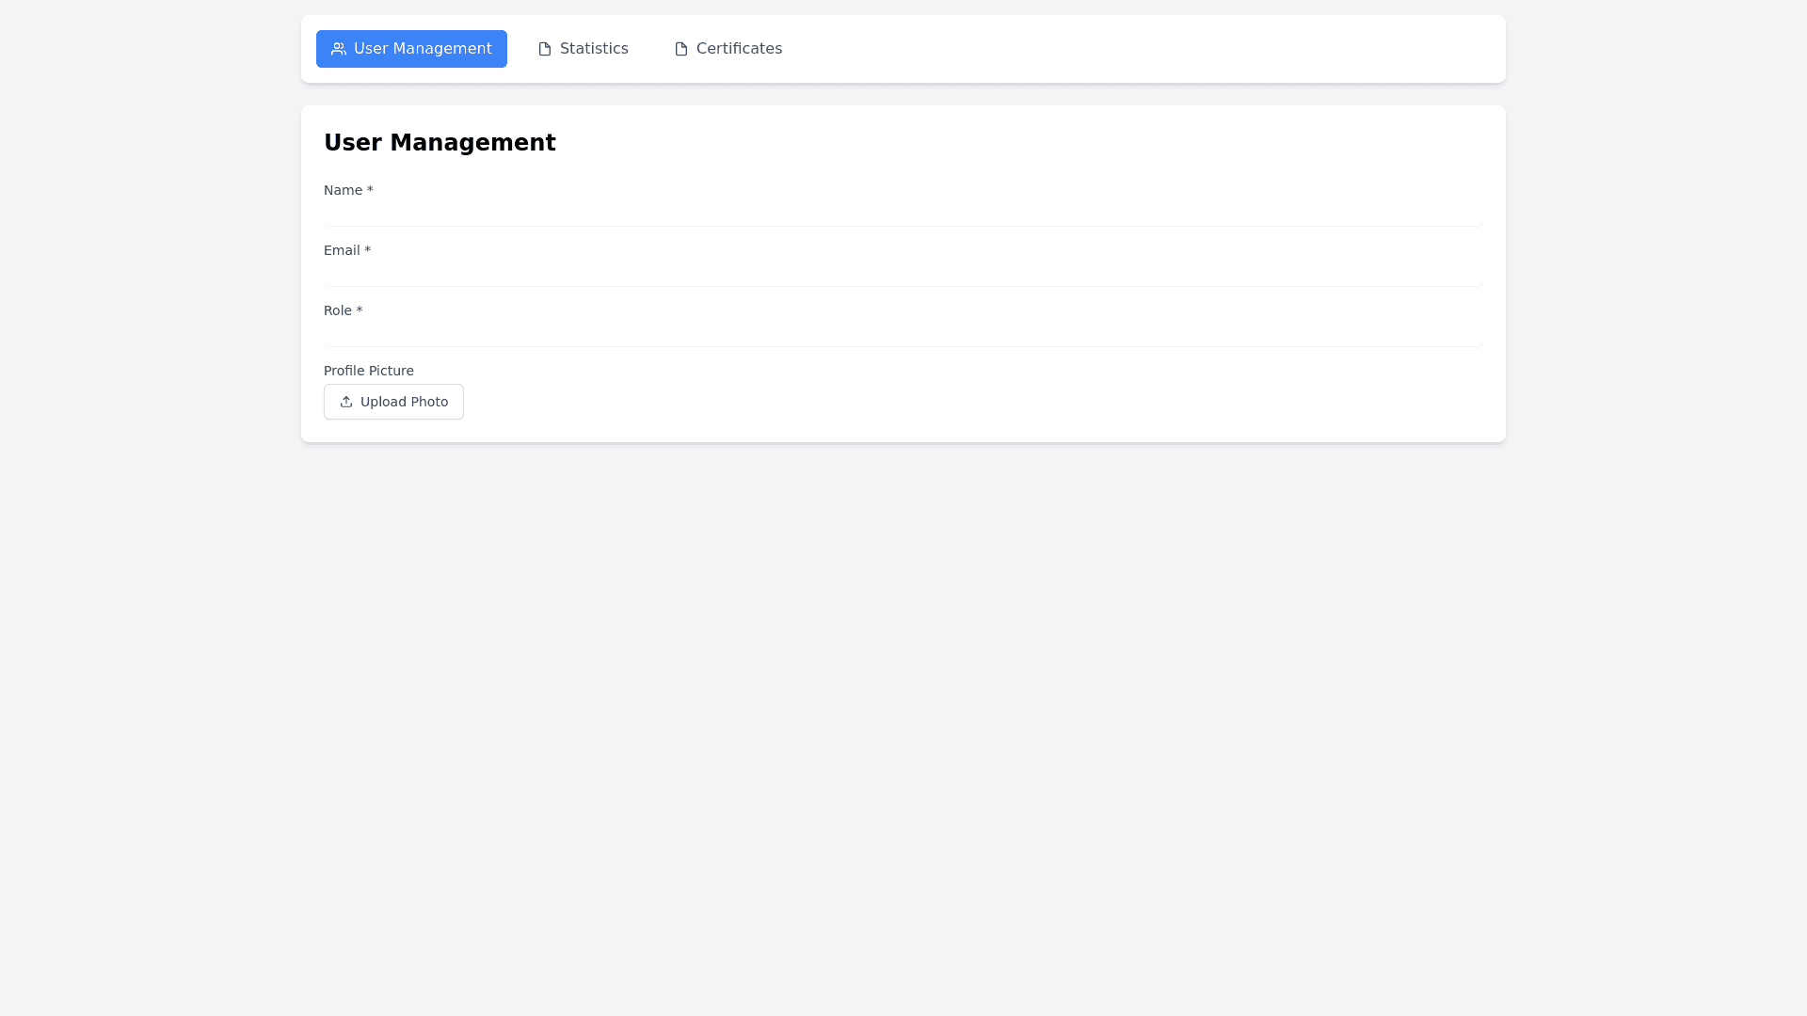Click the file icon beside Certificates
This screenshot has width=1807, height=1016.
click(x=681, y=49)
